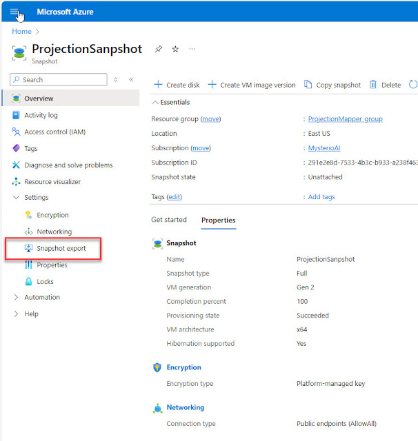This screenshot has width=418, height=441.
Task: Switch to the Get started tab
Action: tap(169, 220)
